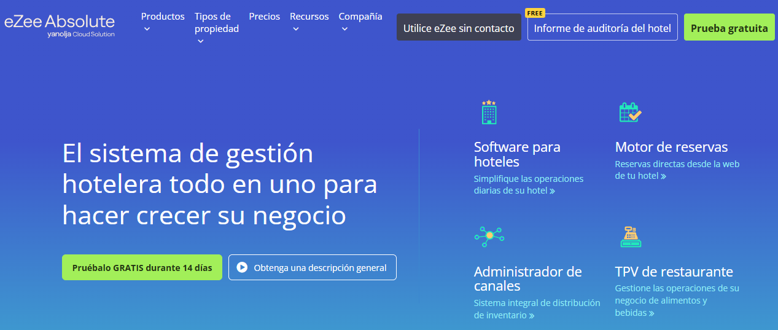Screen dimensions: 778x330
Task: Go to the Precios page
Action: click(x=265, y=17)
